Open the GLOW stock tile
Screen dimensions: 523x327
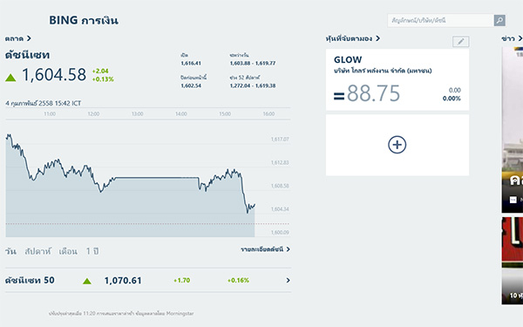click(397, 79)
